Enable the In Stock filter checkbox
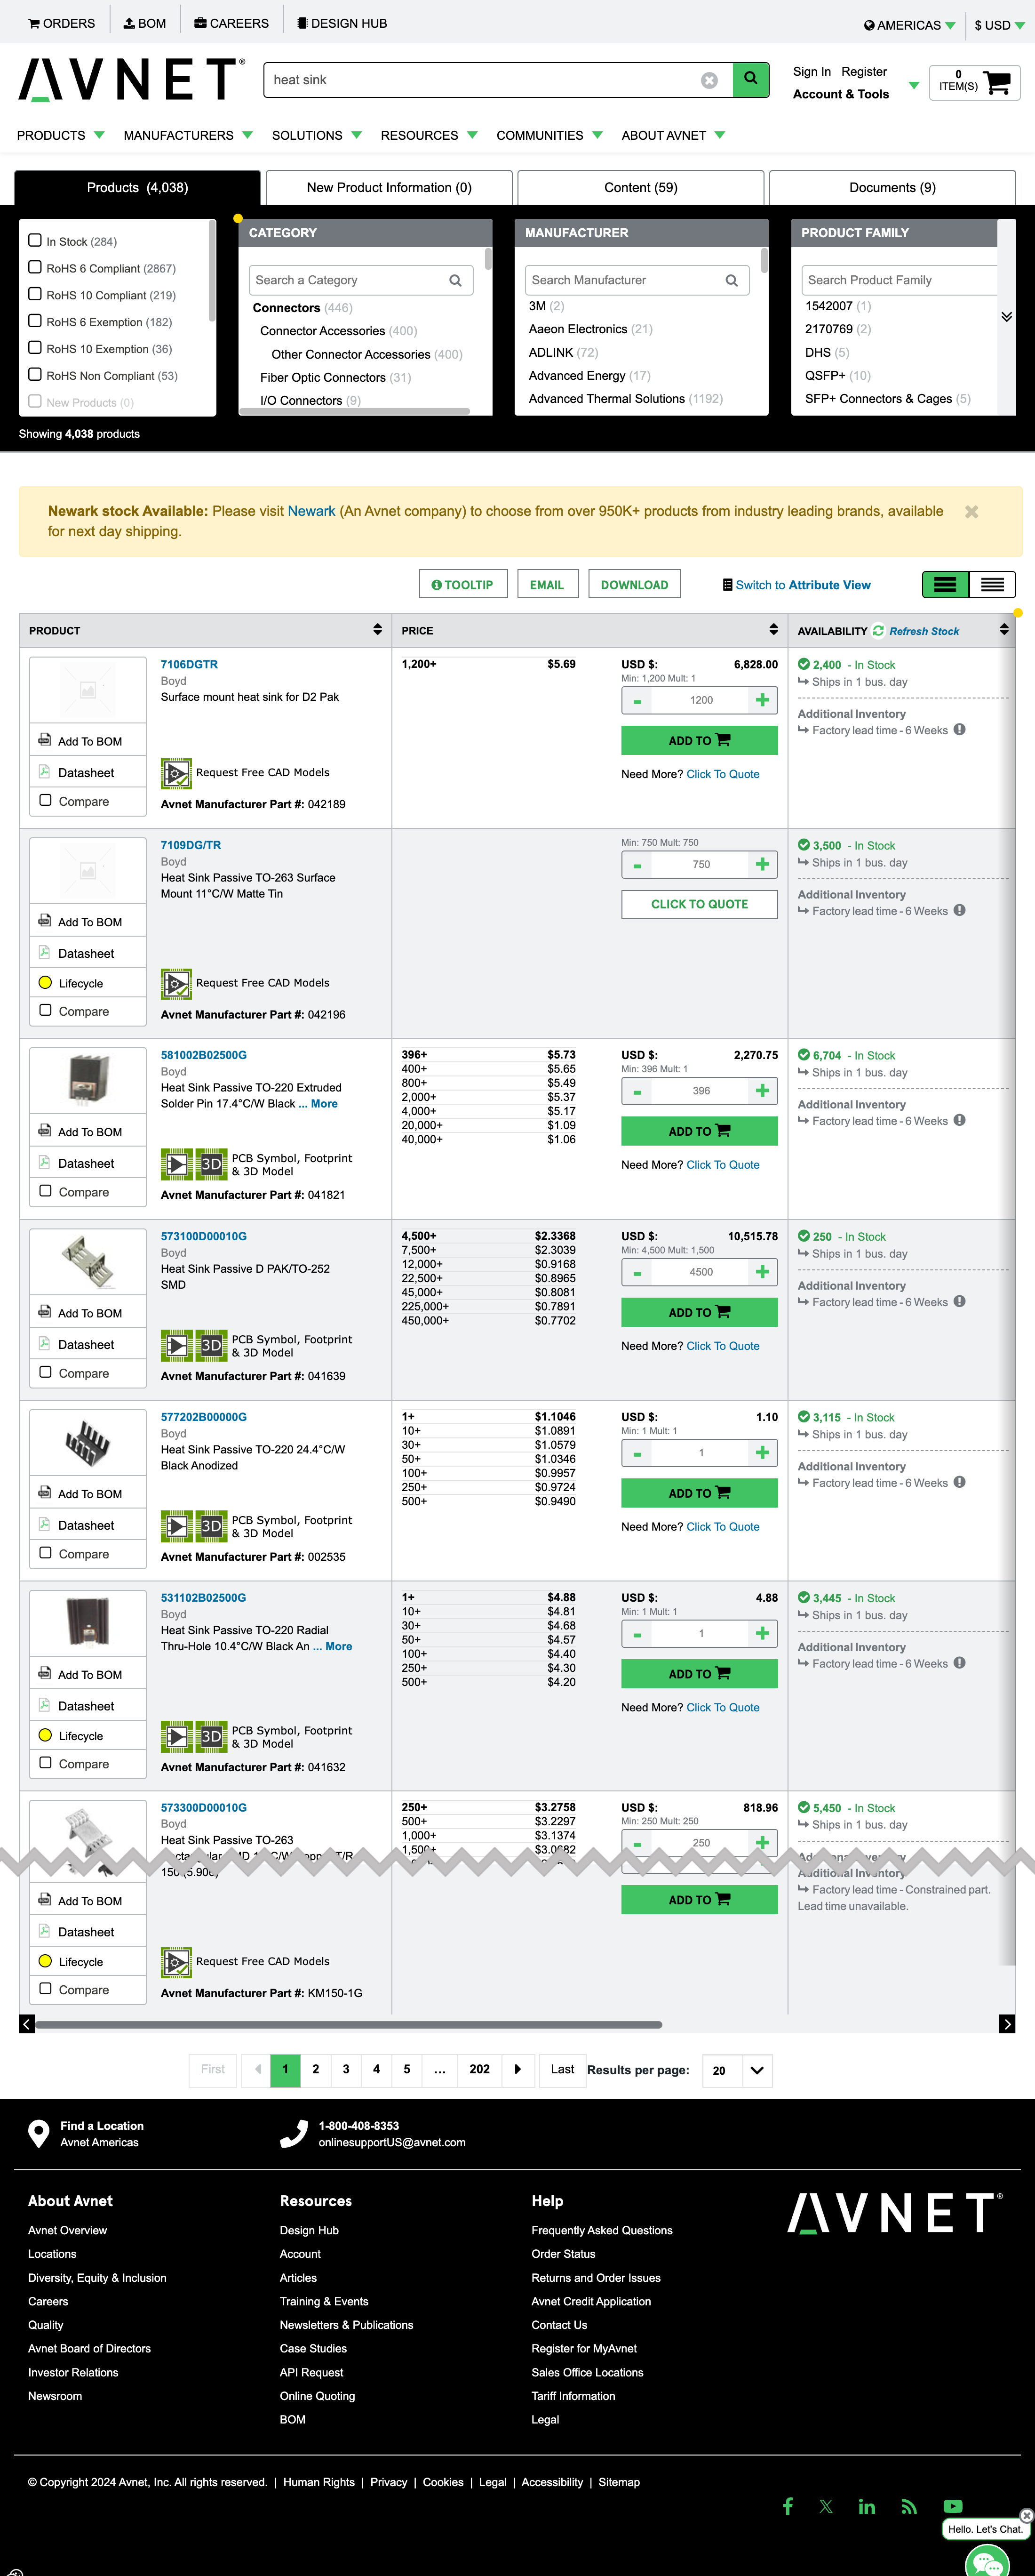 point(35,239)
